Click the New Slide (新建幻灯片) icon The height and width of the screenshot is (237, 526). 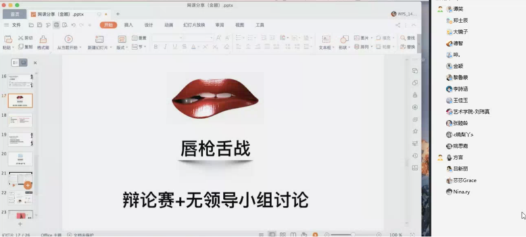tap(99, 39)
